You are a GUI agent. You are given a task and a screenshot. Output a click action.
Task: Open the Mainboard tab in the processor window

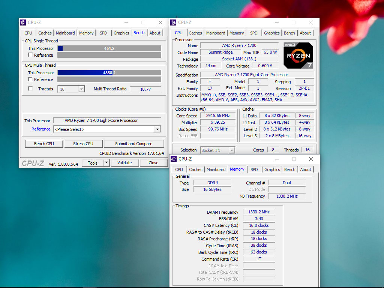click(x=216, y=33)
